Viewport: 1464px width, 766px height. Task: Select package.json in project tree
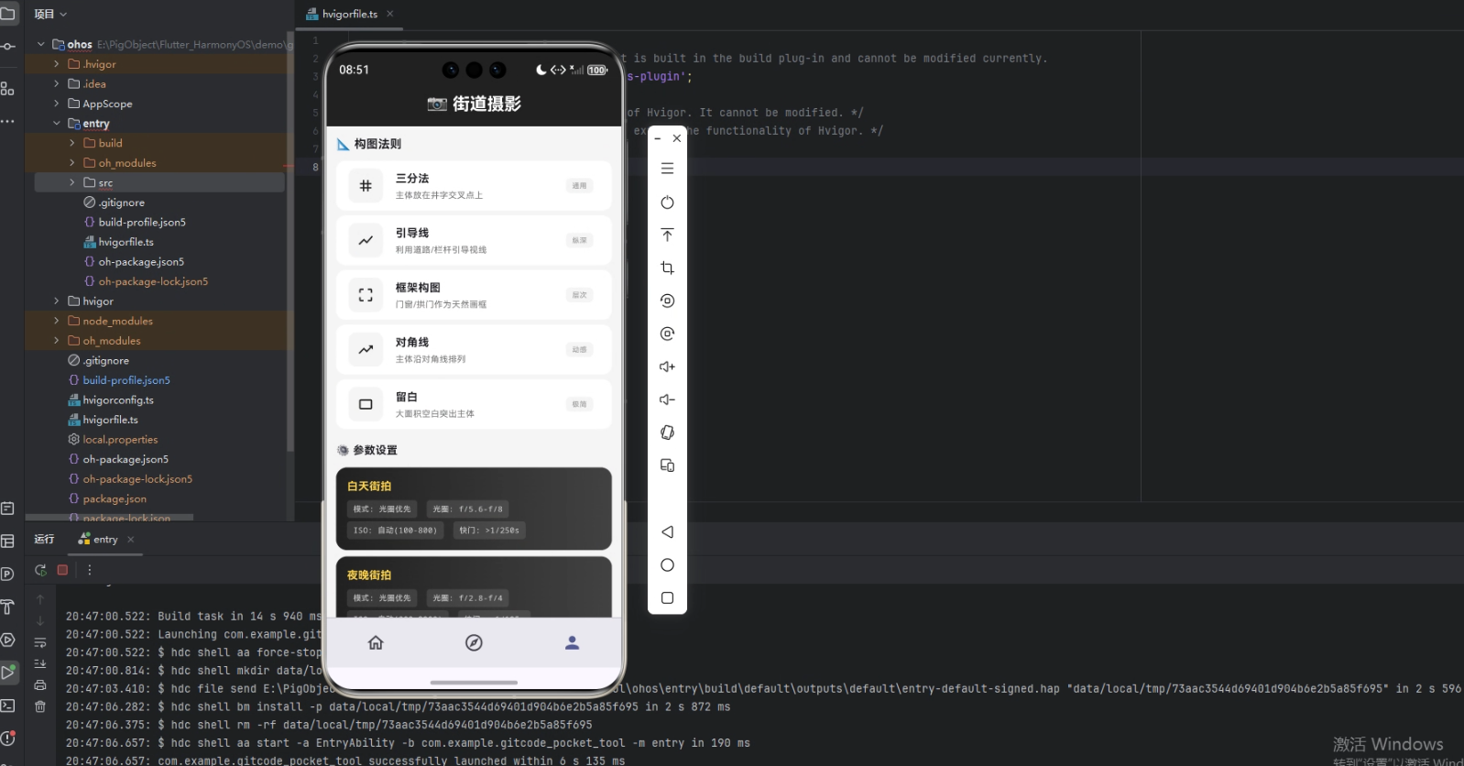point(115,499)
